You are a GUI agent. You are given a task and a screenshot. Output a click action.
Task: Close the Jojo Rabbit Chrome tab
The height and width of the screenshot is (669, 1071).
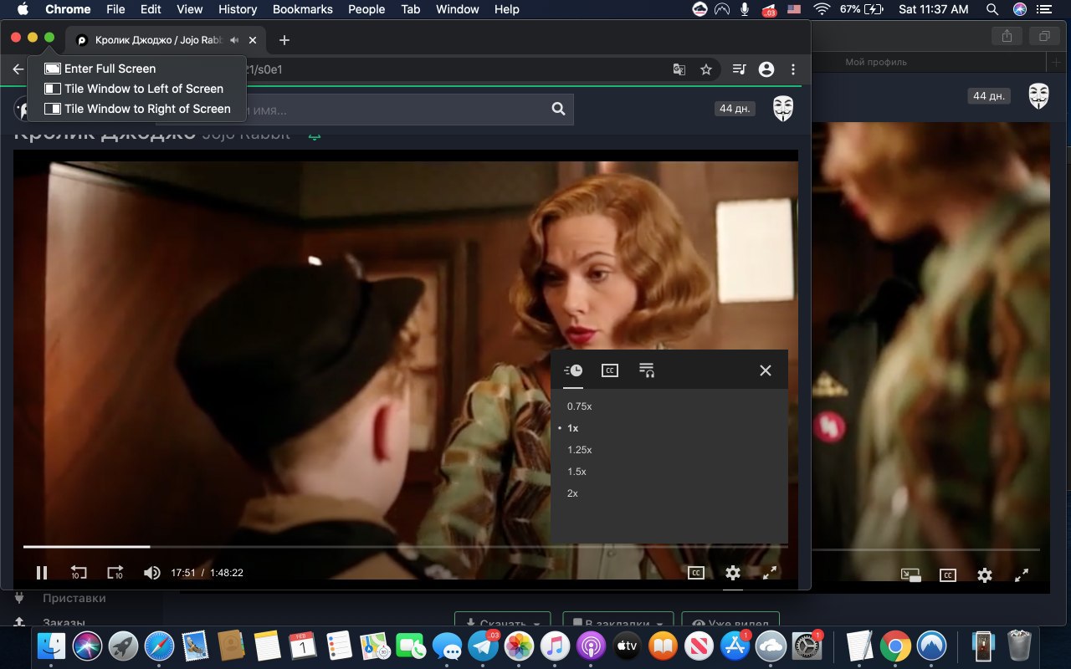(253, 40)
